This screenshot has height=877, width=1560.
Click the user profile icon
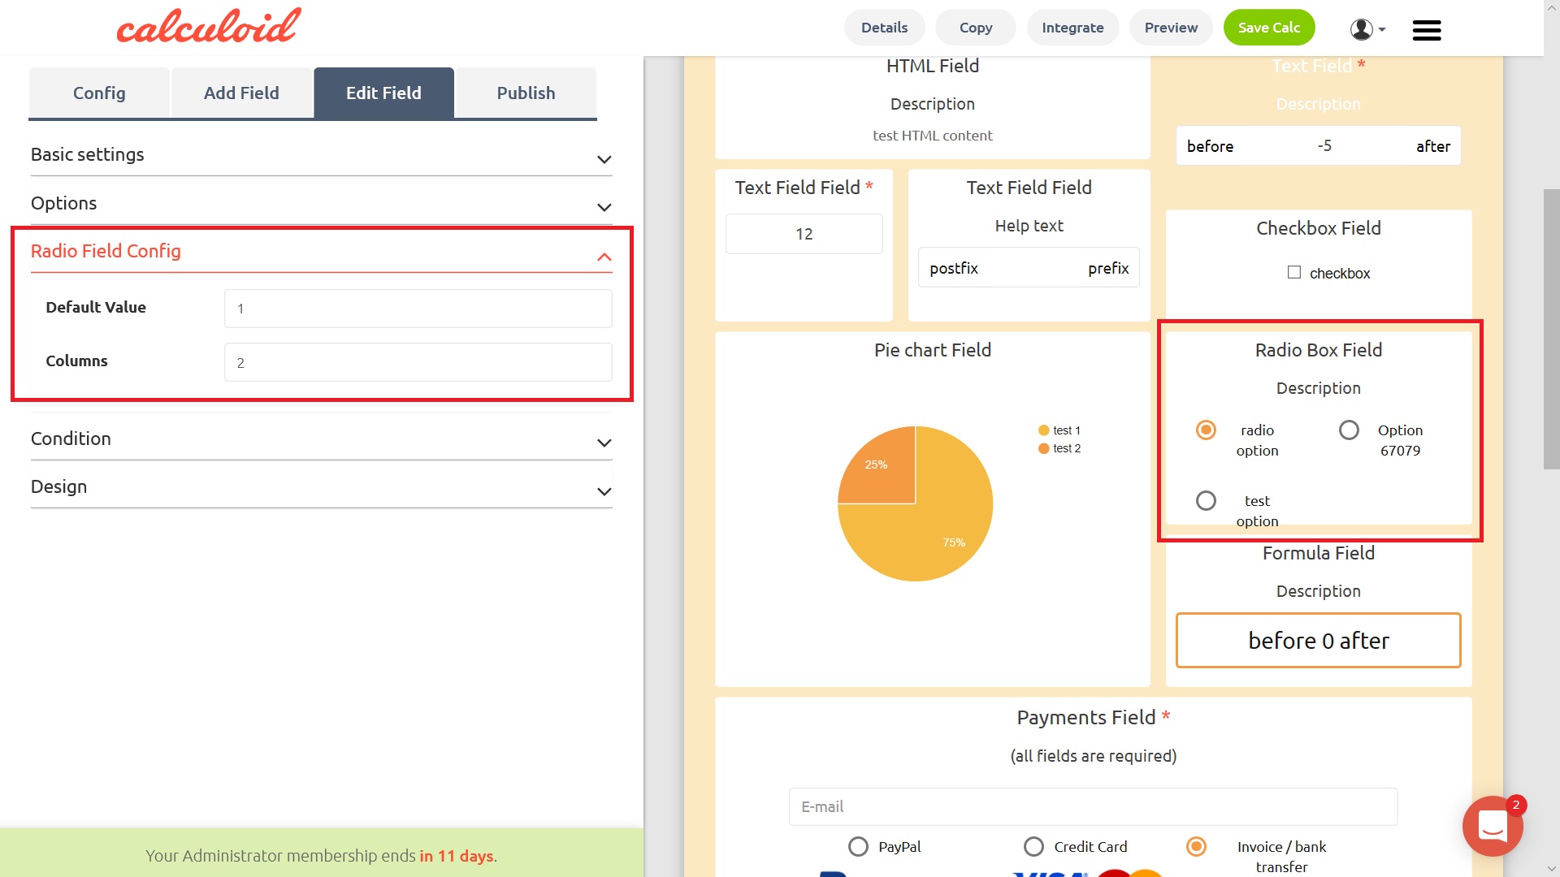(1362, 28)
